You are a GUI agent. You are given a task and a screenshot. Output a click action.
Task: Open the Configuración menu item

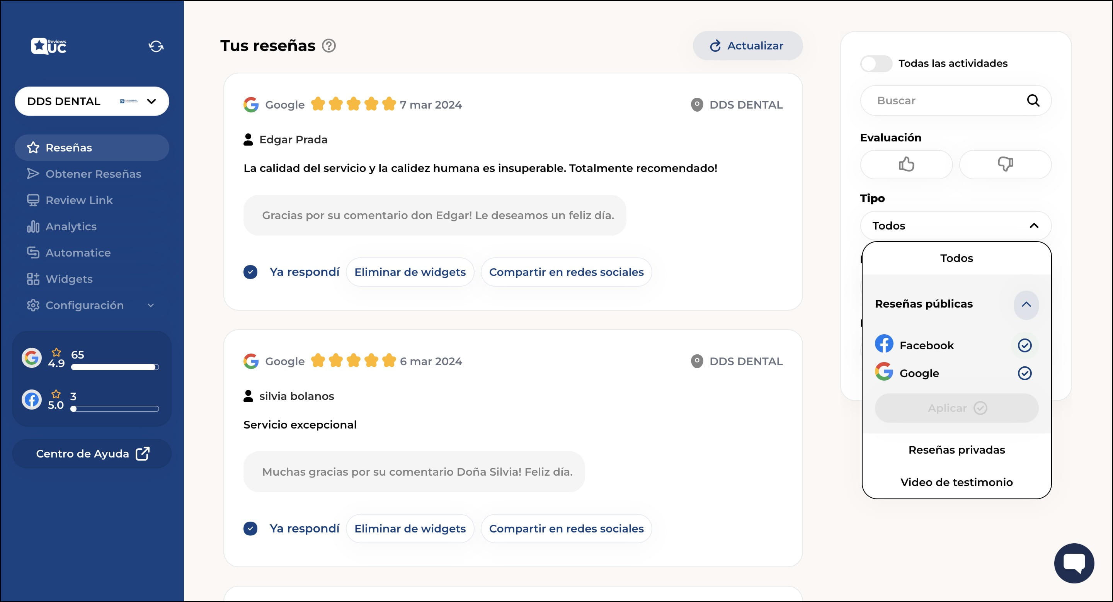[x=92, y=305]
